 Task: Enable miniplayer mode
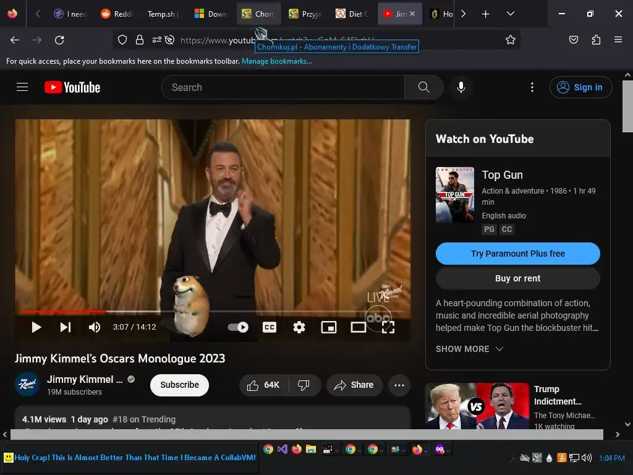tap(329, 327)
